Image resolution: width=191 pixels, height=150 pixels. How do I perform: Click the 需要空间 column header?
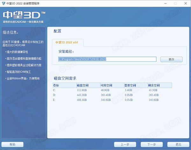[136, 85]
